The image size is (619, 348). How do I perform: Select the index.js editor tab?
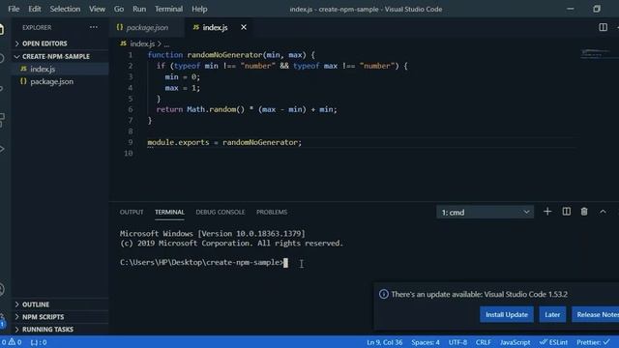215,27
